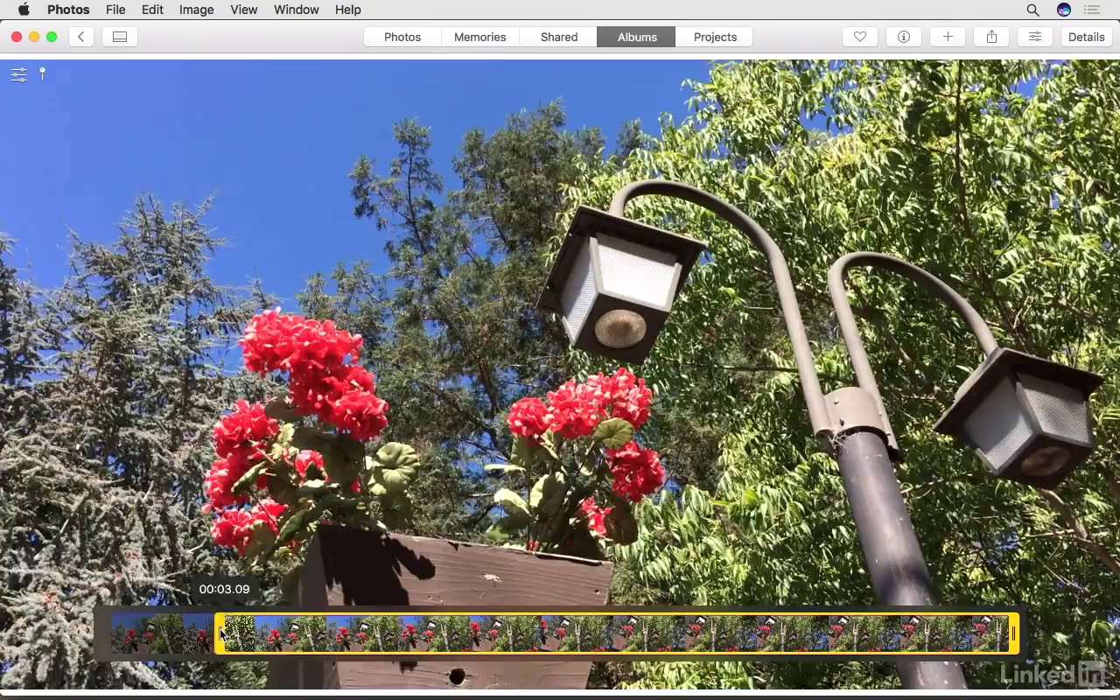Open Edit adjustments sliders button in toolbar

tap(1035, 37)
